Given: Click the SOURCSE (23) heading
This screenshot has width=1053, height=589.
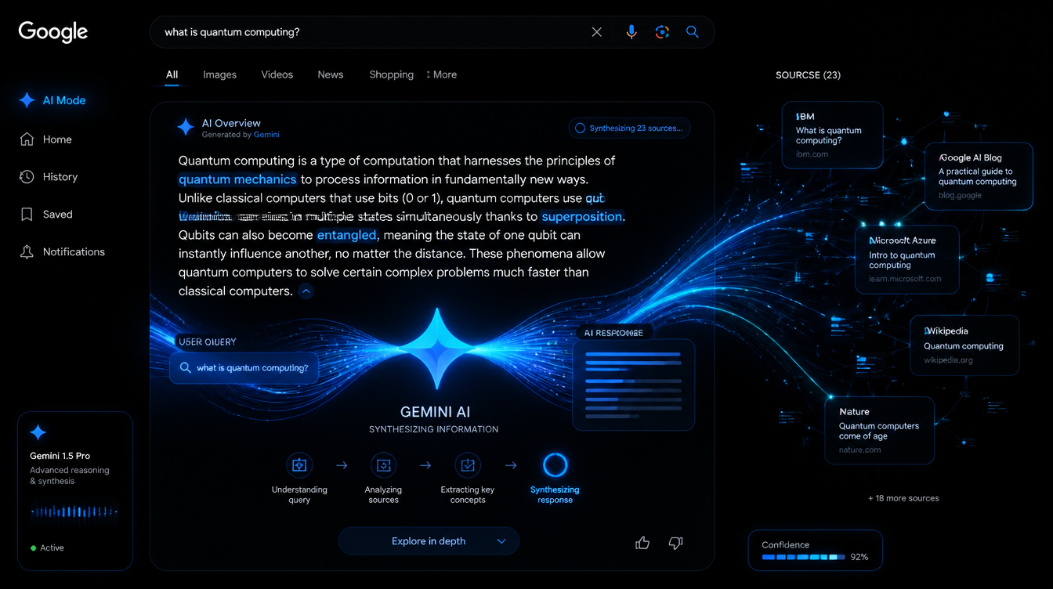Looking at the screenshot, I should [808, 75].
